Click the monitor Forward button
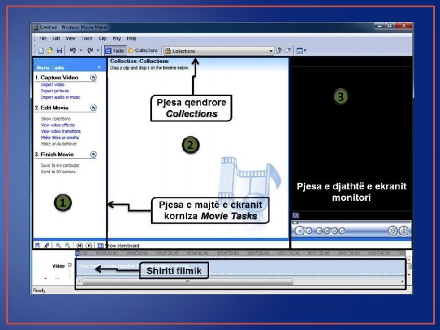The image size is (440, 330). coord(342,231)
